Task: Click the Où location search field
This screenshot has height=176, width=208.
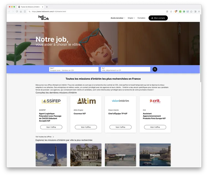Action: pos(125,69)
